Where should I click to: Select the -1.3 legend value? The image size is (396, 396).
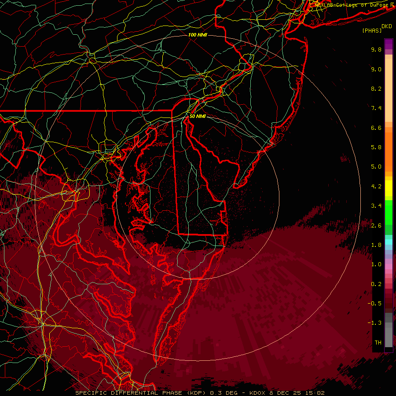374,323
